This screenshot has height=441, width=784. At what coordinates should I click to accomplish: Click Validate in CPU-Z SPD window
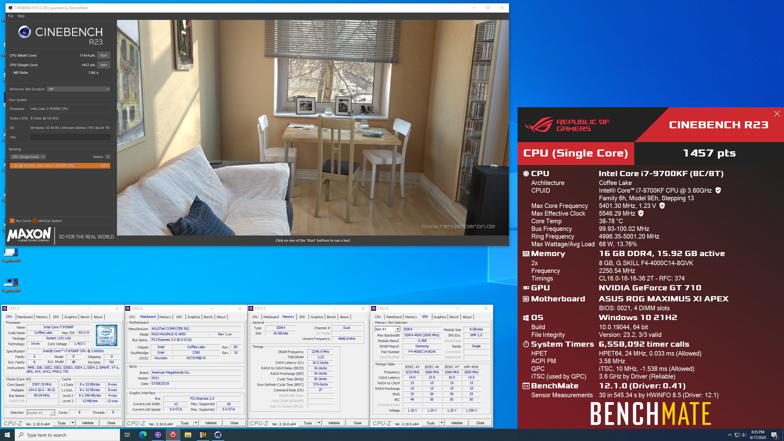pyautogui.click(x=457, y=423)
